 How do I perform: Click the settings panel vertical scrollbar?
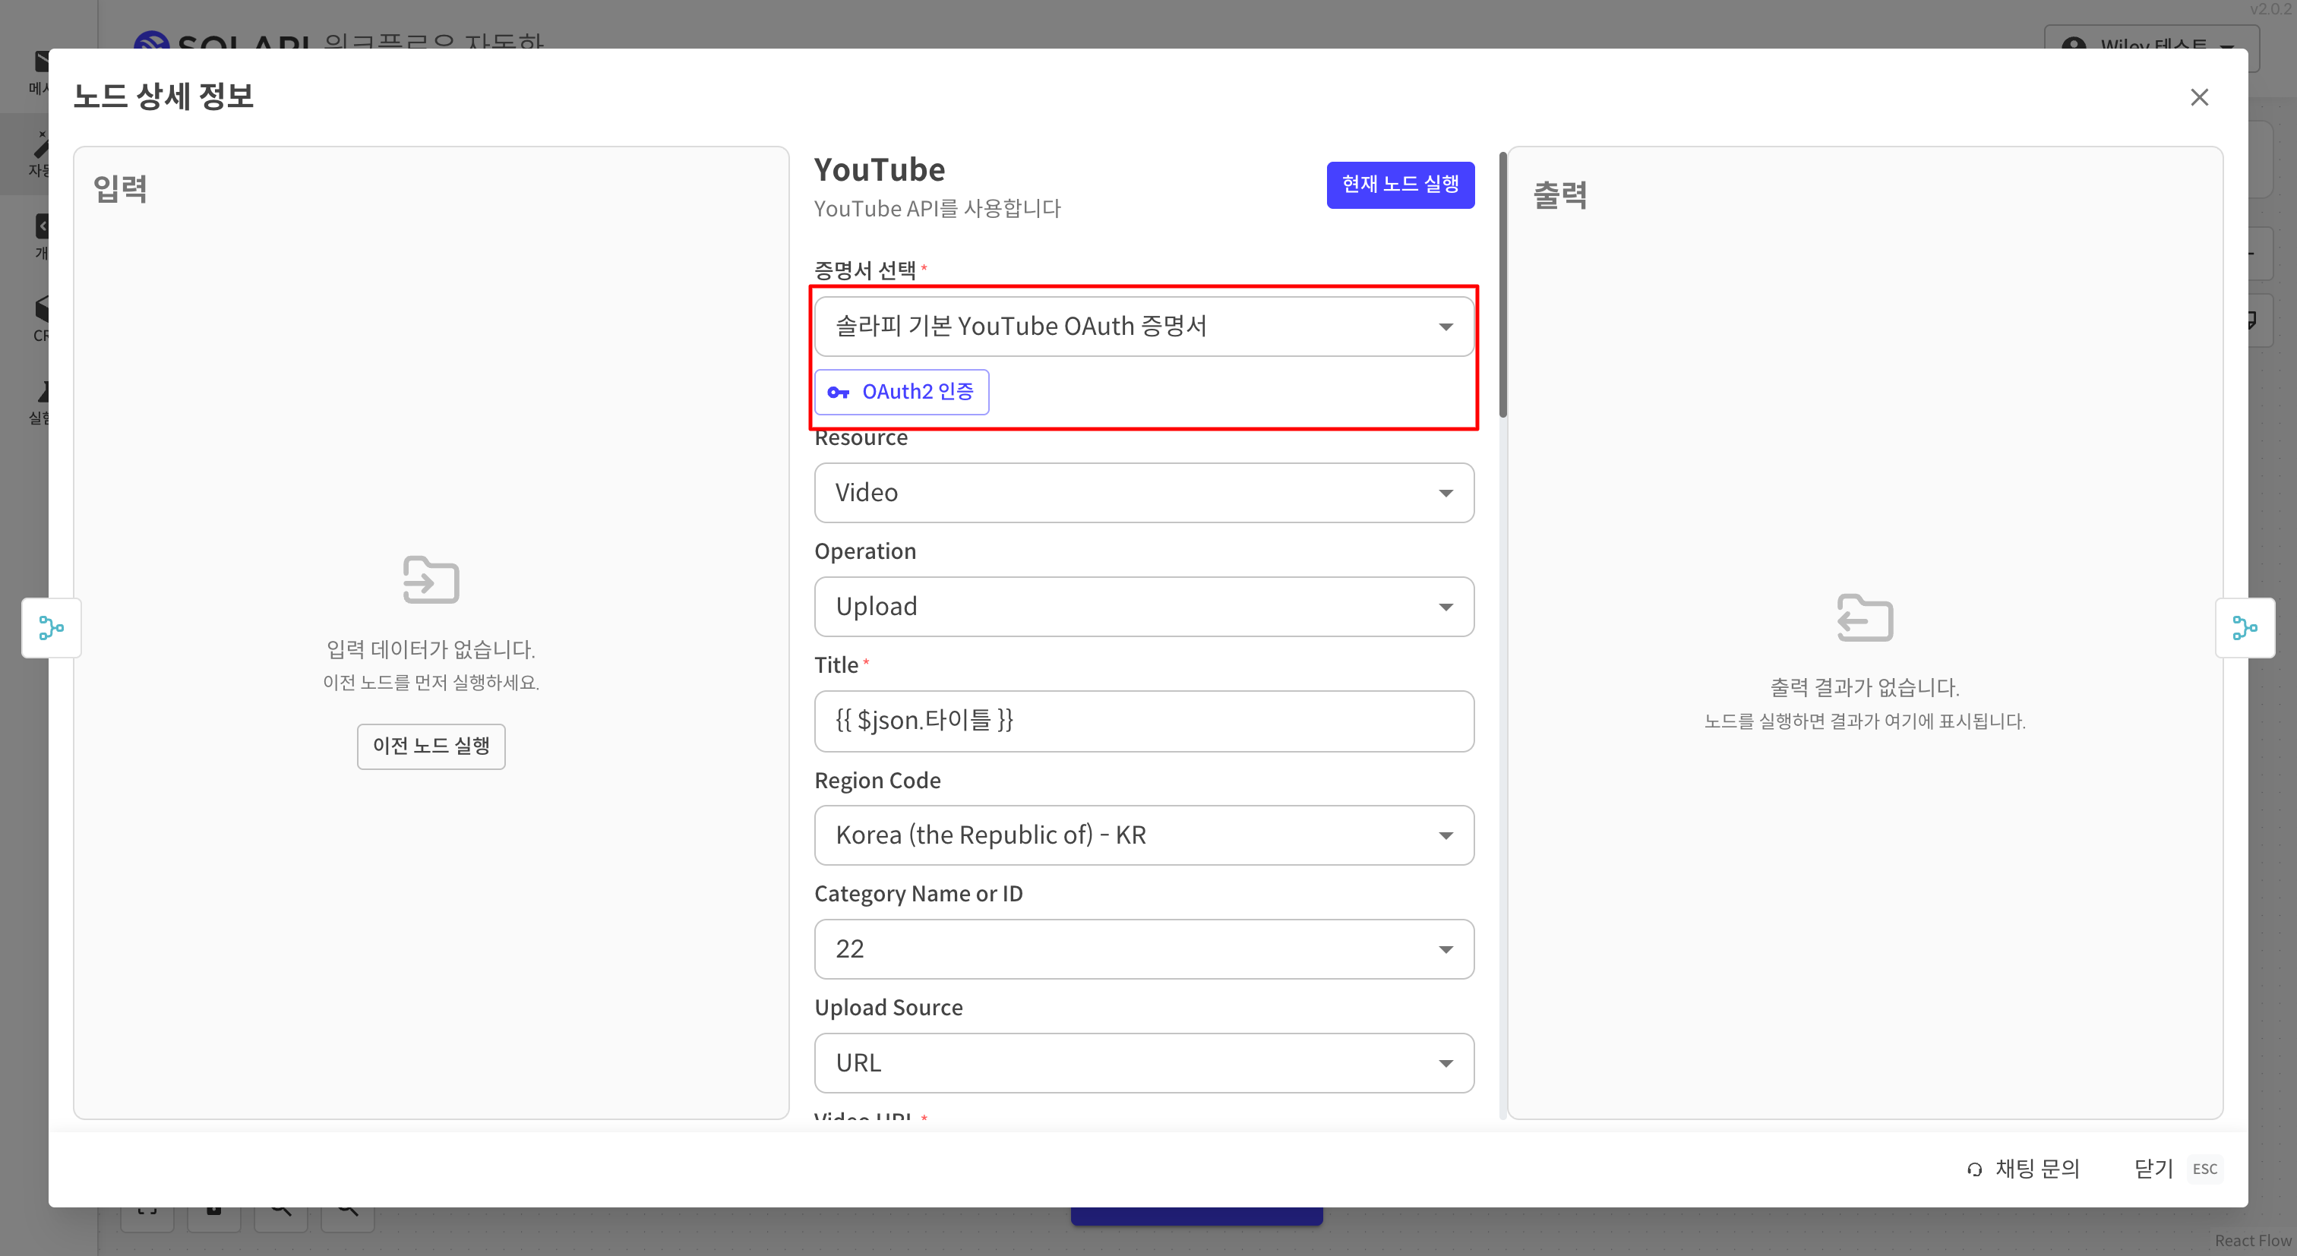coord(1502,286)
